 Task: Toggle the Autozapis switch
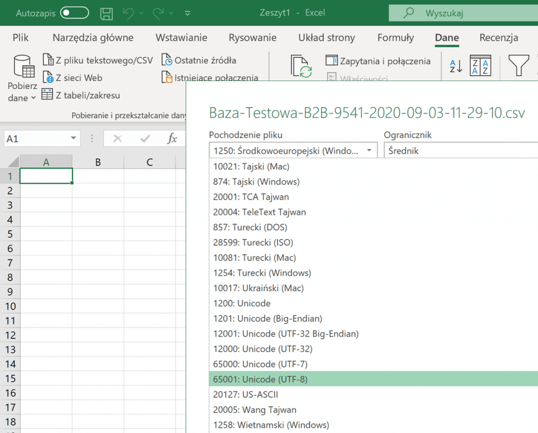tap(74, 13)
